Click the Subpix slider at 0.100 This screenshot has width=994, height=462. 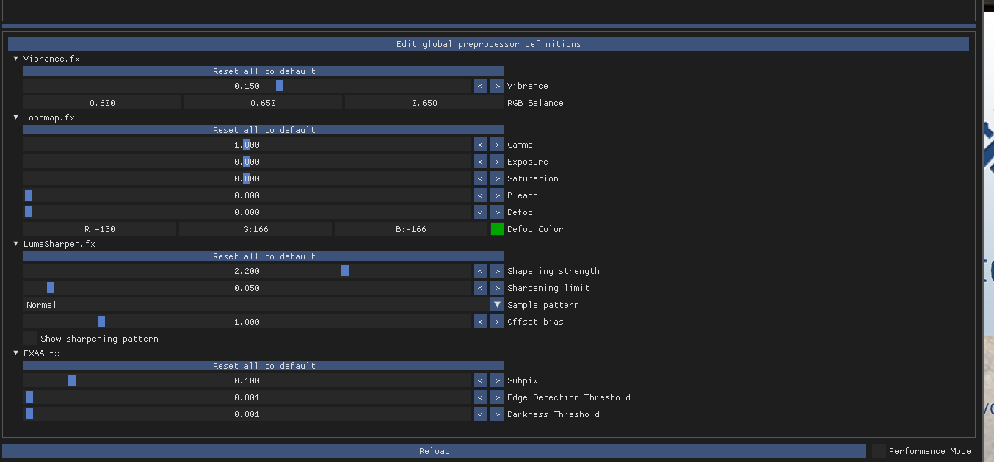point(247,380)
